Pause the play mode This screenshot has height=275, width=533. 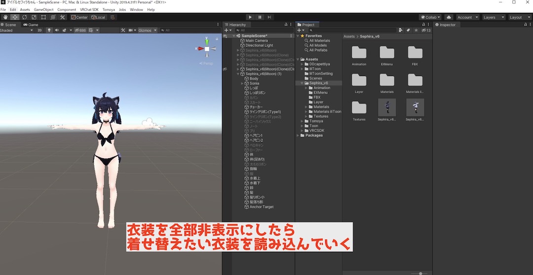click(260, 17)
